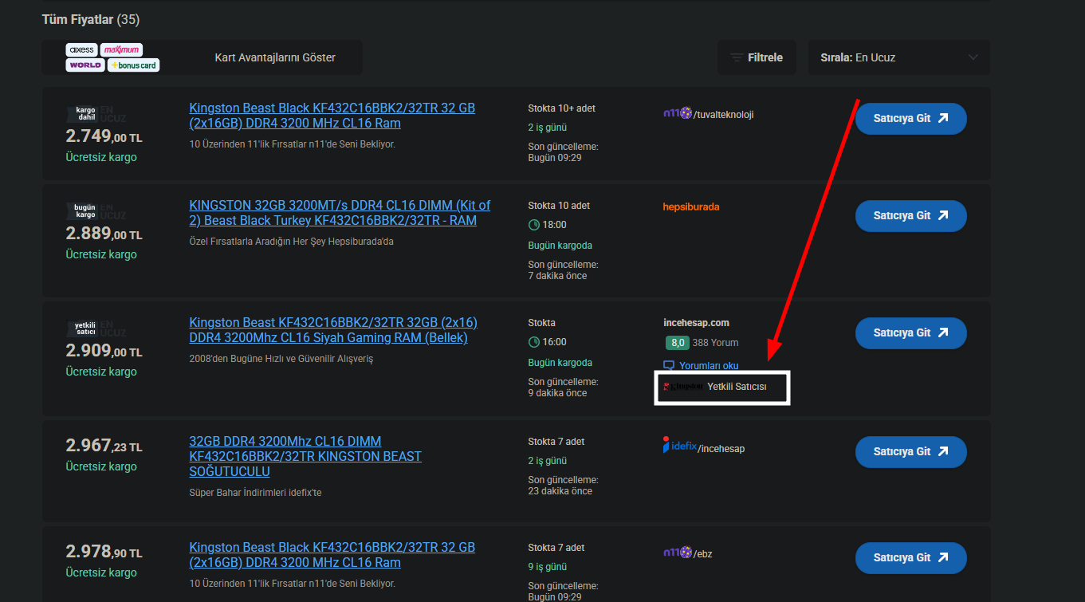The width and height of the screenshot is (1085, 602).
Task: Click the clock icon next to 16:00
Action: tap(534, 342)
